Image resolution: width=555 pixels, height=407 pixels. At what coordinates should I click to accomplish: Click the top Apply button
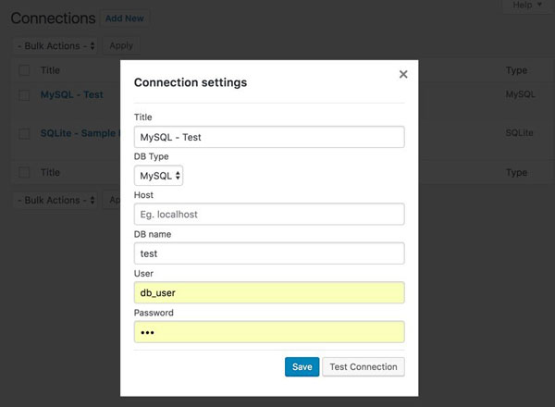point(121,46)
